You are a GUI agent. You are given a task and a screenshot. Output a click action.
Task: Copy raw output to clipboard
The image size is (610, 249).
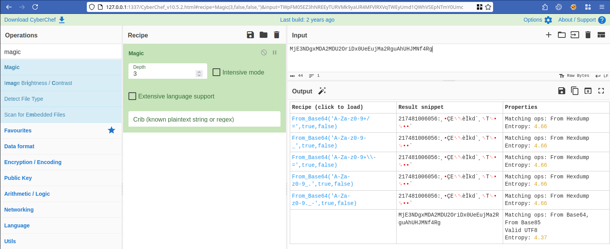click(x=575, y=91)
